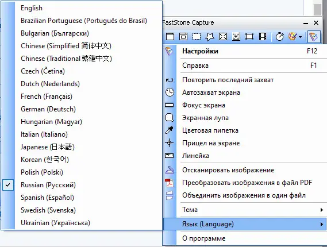The width and height of the screenshot is (327, 247).
Task: Minimize the FastStone Capture panel
Action: click(306, 23)
